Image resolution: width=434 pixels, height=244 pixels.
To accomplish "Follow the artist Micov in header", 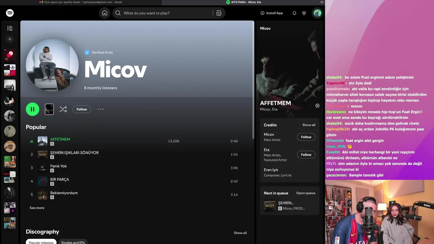I will (82, 109).
